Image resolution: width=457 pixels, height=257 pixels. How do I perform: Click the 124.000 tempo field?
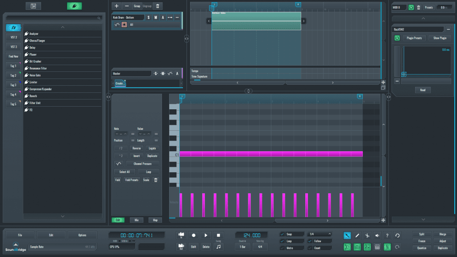click(x=252, y=235)
